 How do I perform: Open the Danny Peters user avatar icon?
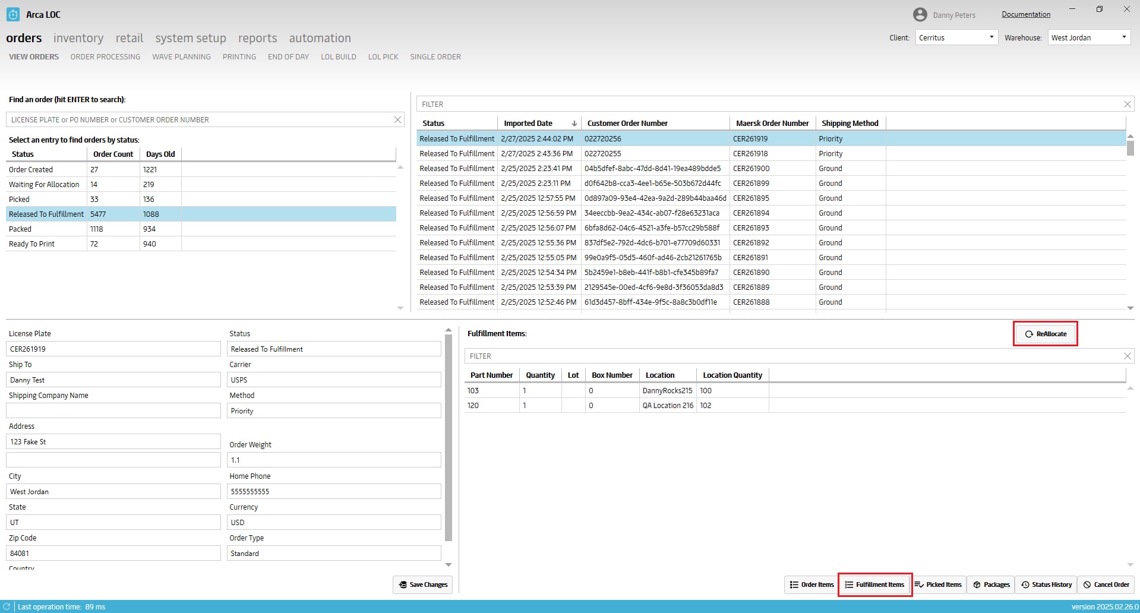click(920, 15)
